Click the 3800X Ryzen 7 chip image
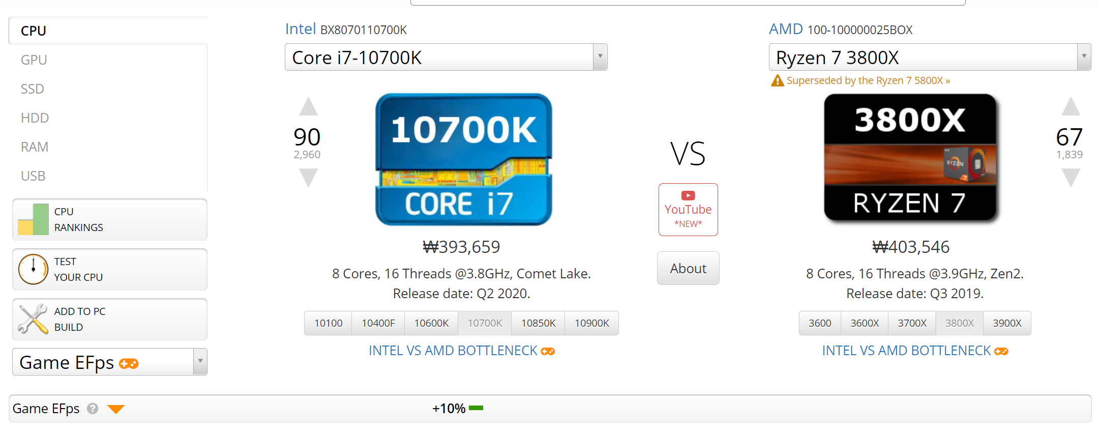 click(x=910, y=157)
